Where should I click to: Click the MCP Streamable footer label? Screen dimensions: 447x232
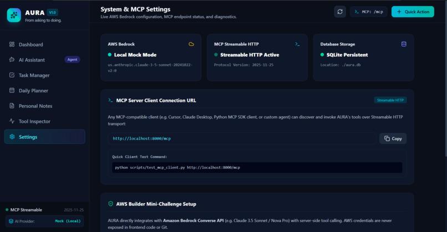point(26,210)
